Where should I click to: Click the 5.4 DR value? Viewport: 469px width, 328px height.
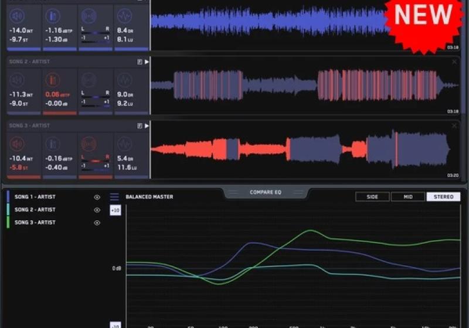[125, 159]
